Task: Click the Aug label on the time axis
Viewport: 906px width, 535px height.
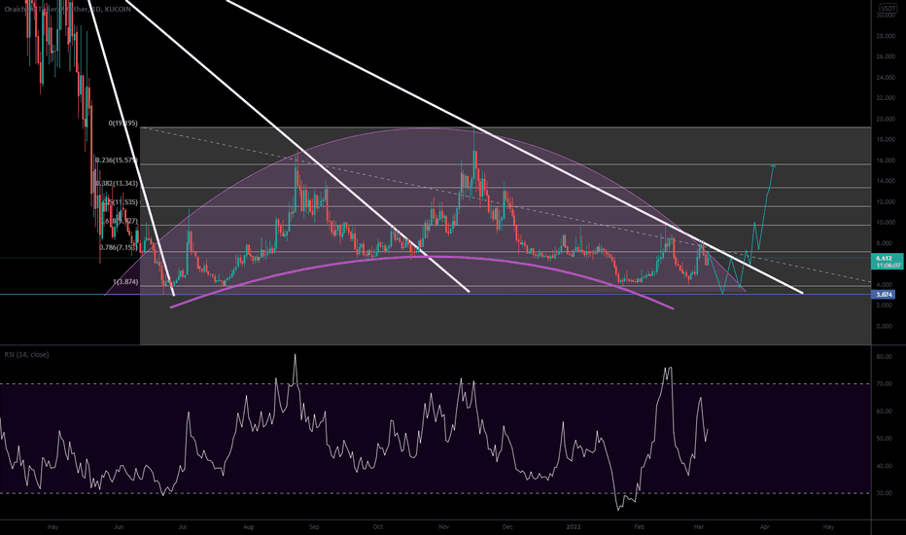Action: (249, 527)
